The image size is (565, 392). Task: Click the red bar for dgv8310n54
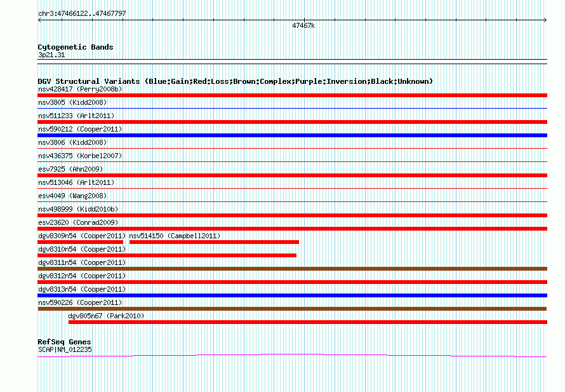point(167,255)
